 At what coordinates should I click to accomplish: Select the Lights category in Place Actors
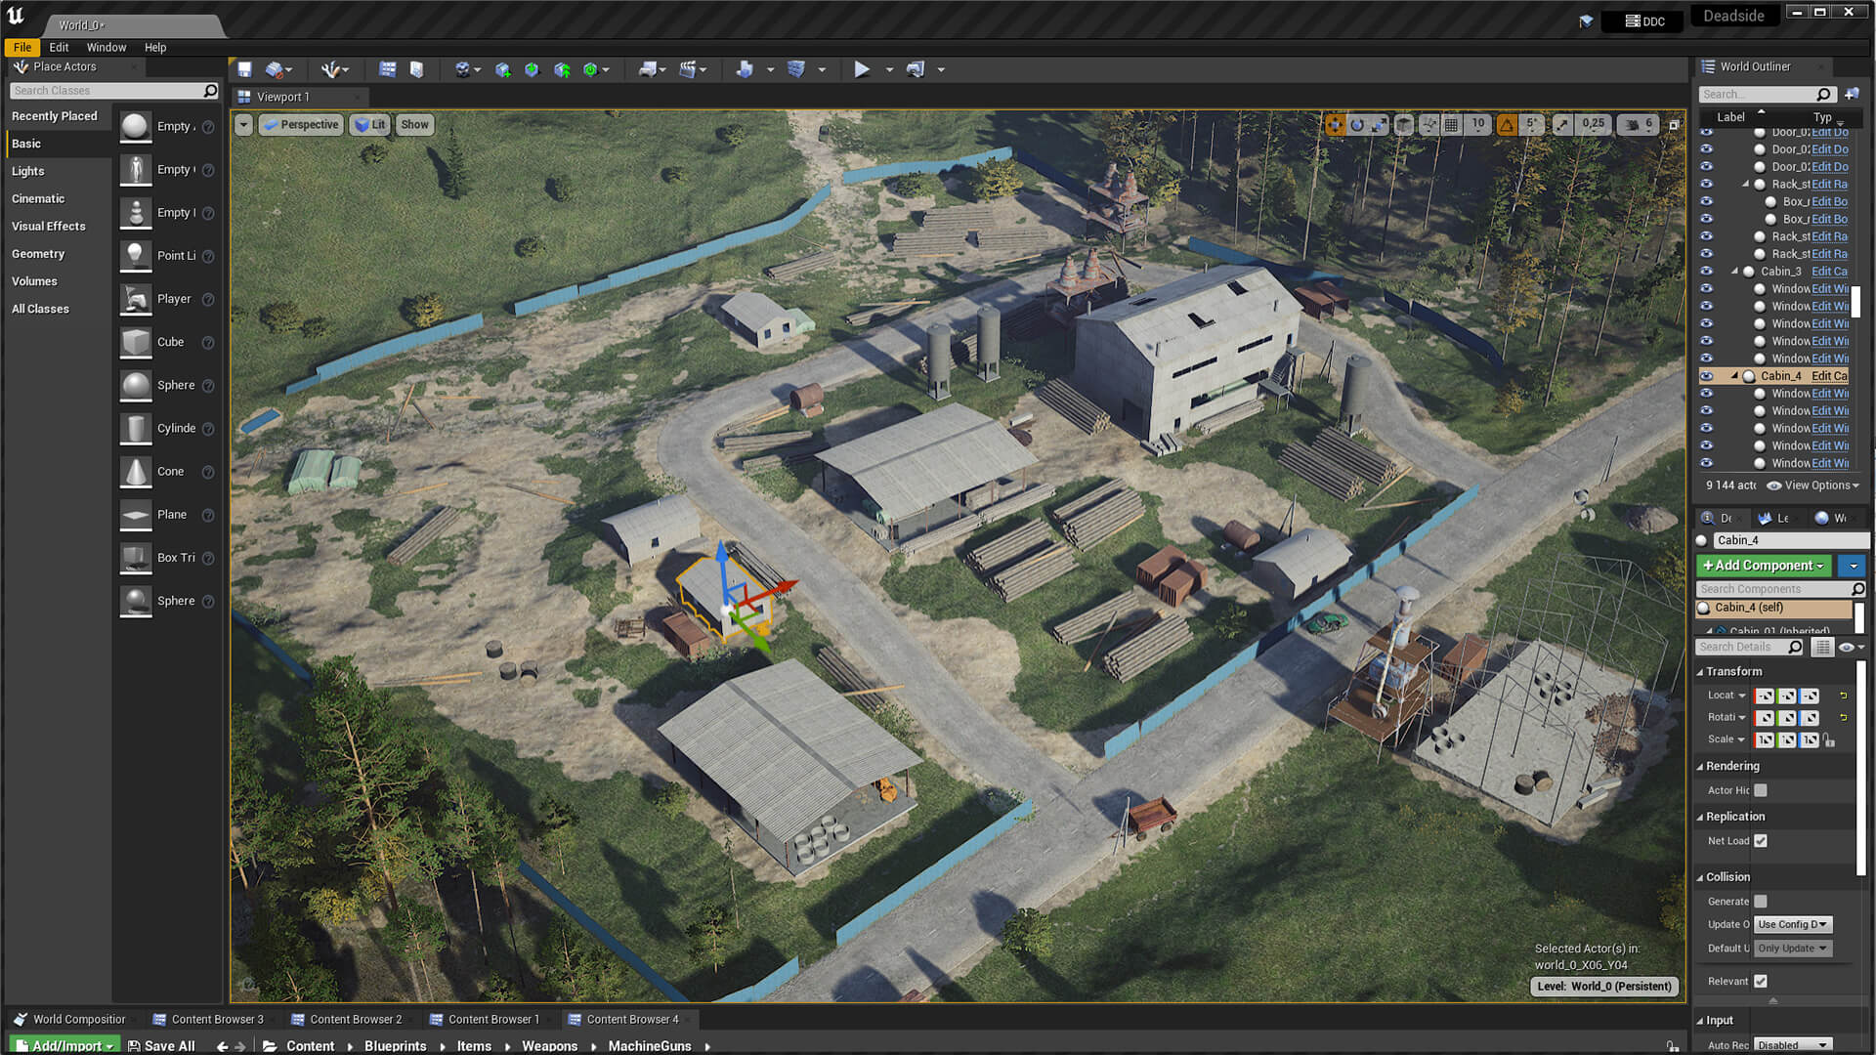point(28,171)
